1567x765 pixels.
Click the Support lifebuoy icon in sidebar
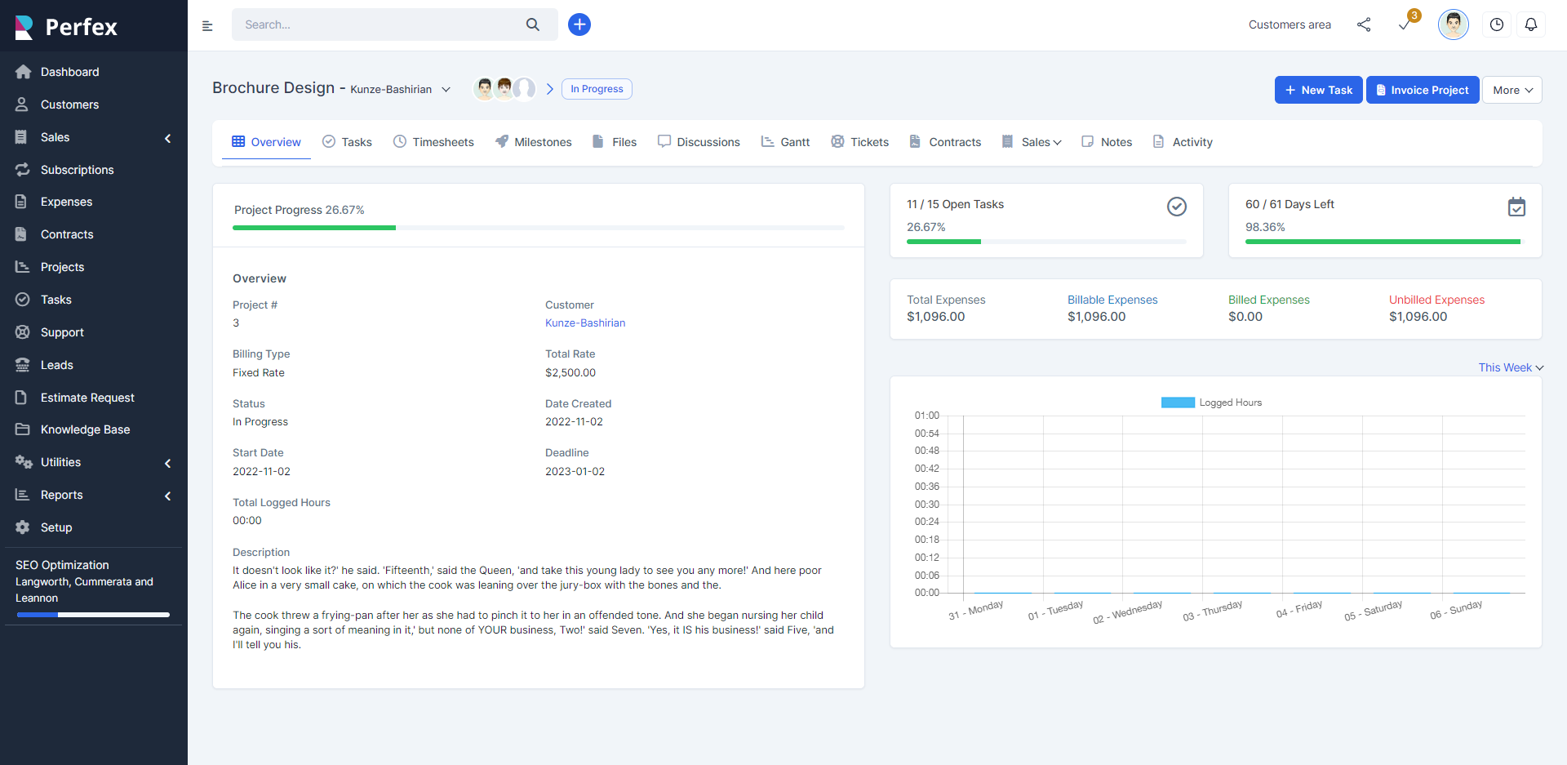pyautogui.click(x=22, y=332)
